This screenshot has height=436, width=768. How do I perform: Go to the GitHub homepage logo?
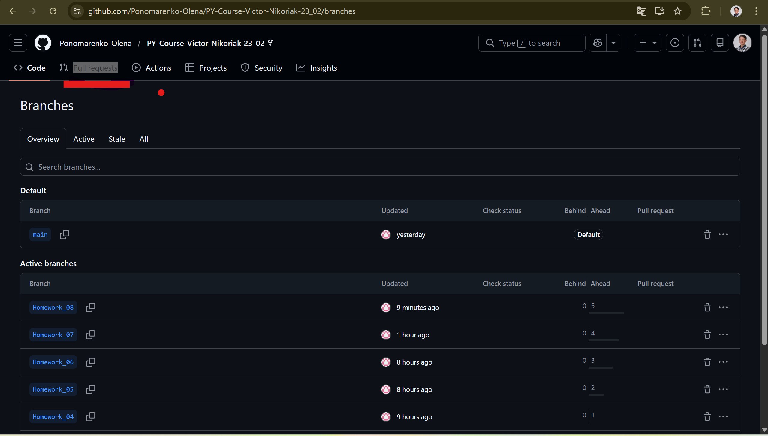pos(43,43)
